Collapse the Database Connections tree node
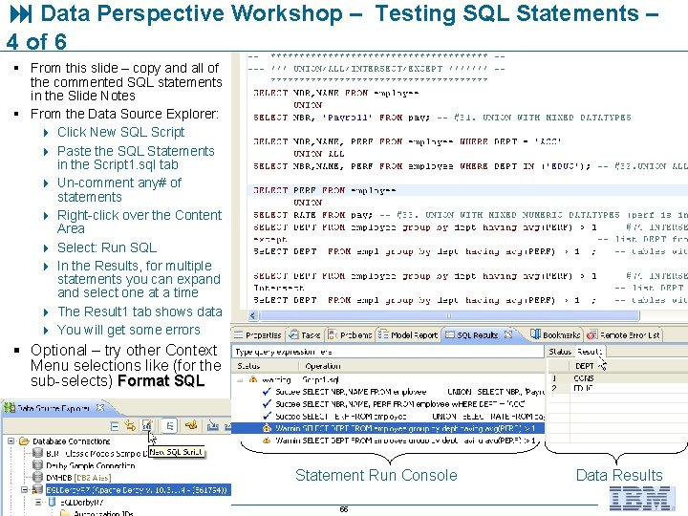The width and height of the screenshot is (688, 516). click(x=11, y=441)
